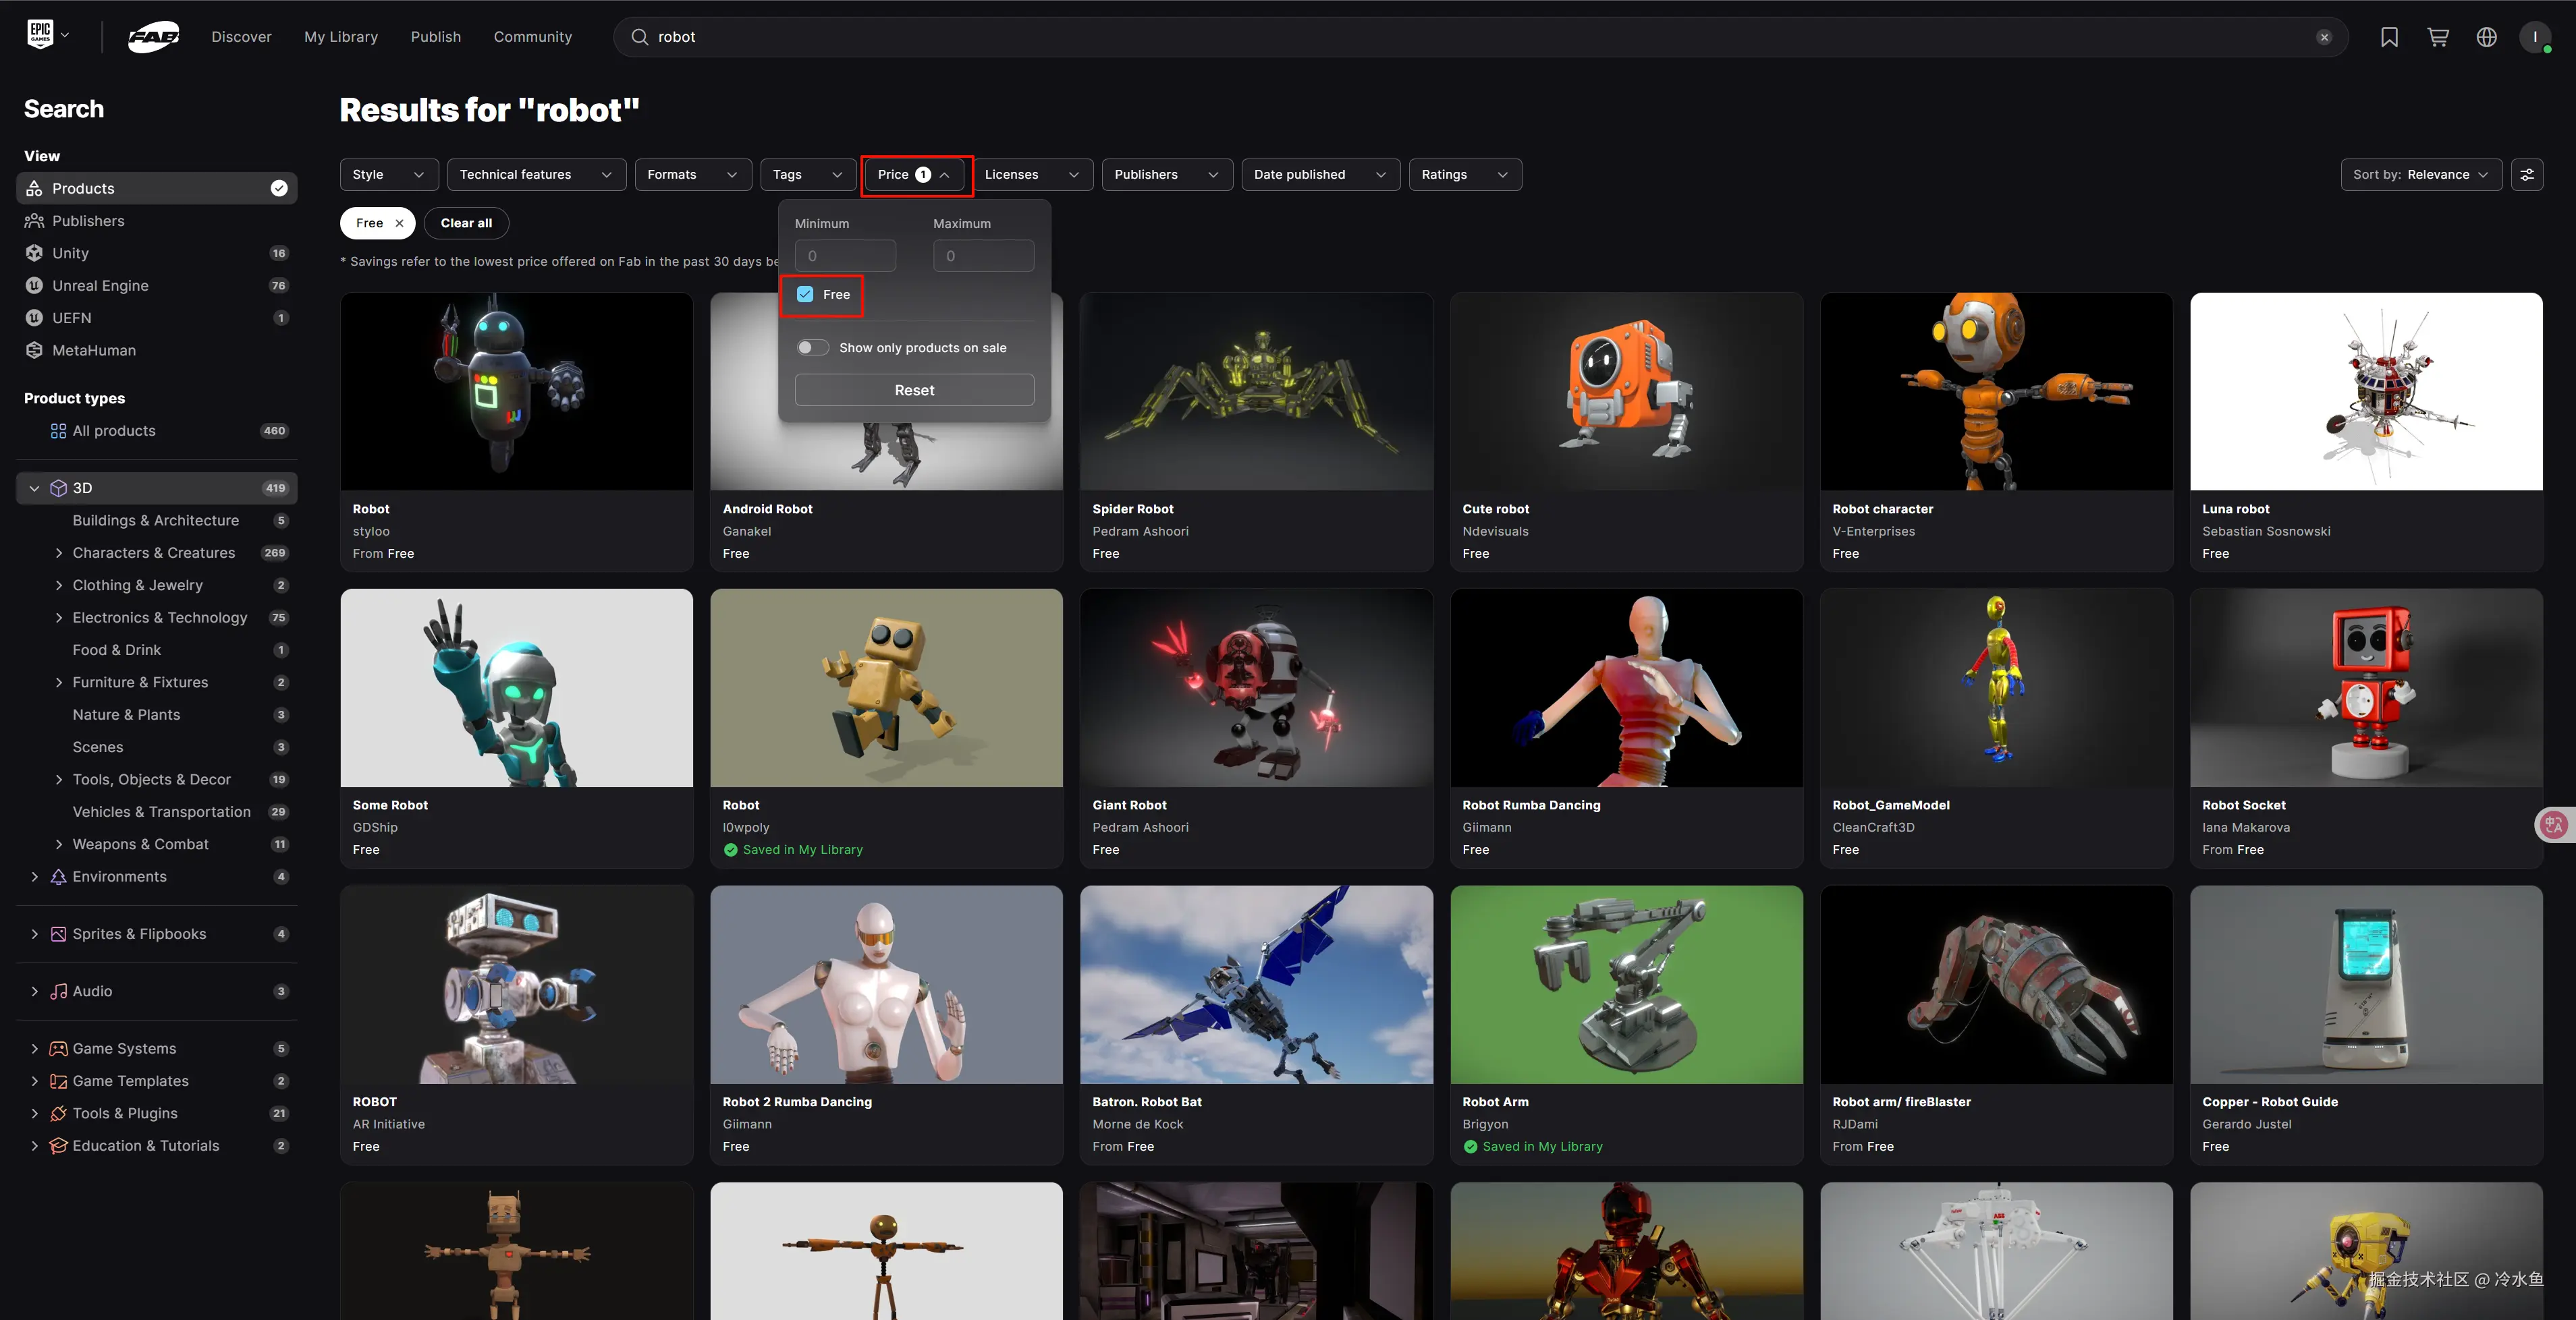Click the Reset button
The height and width of the screenshot is (1320, 2576).
click(914, 390)
